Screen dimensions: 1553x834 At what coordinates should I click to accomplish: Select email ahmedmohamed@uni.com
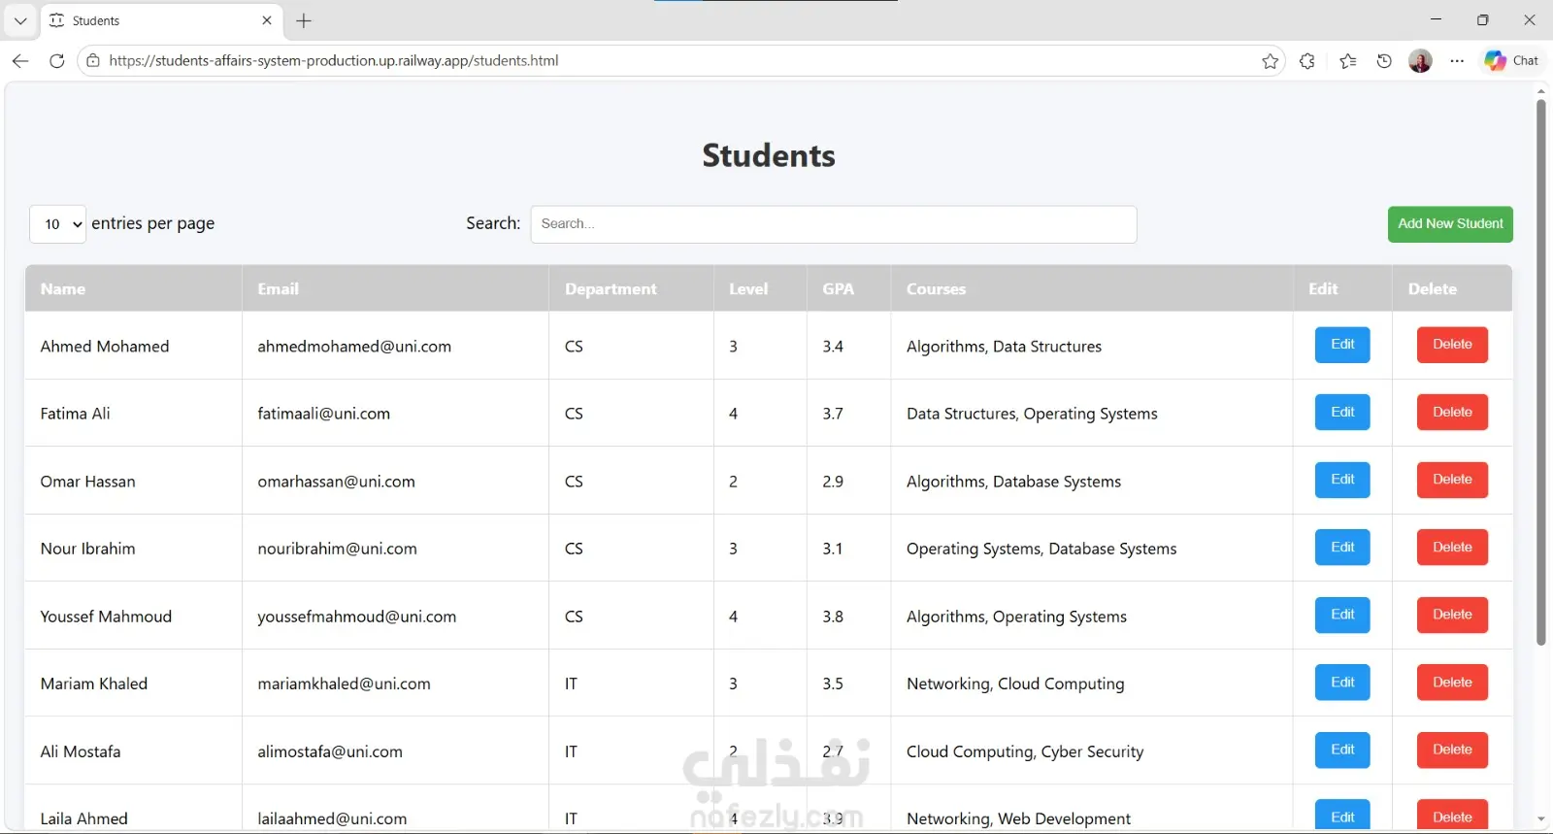354,347
